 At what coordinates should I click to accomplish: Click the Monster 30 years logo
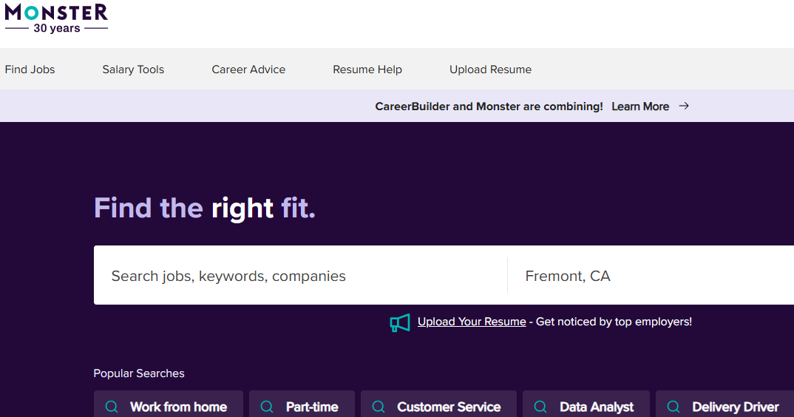[56, 18]
